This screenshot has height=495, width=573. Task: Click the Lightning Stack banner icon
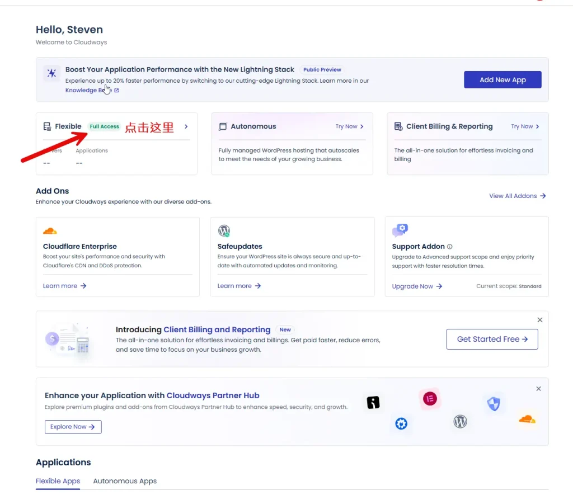pos(51,73)
